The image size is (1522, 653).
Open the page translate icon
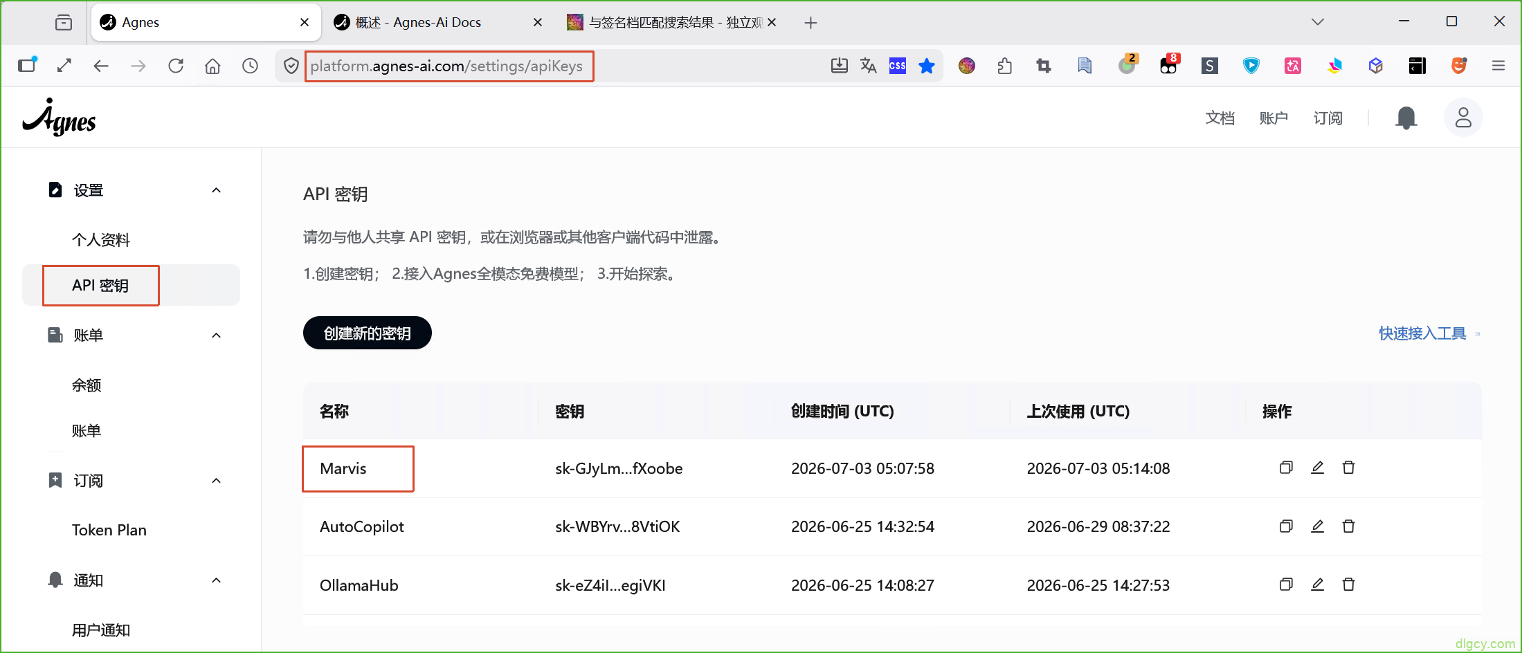(868, 66)
